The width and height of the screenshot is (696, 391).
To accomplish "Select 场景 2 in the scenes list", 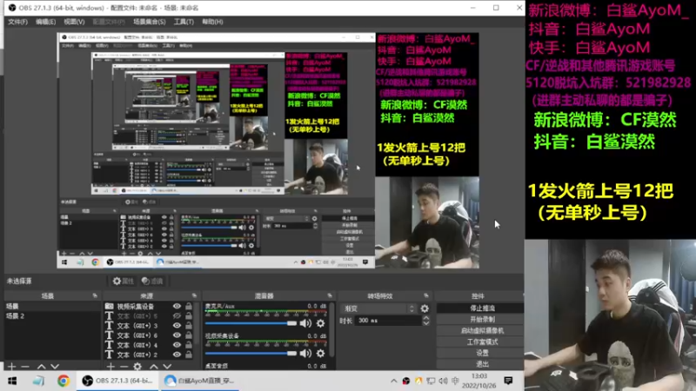I will 52,316.
